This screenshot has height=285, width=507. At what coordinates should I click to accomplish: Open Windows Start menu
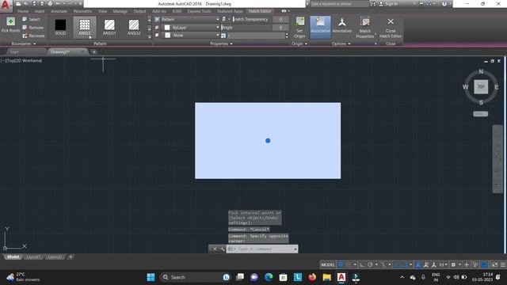[x=151, y=277]
